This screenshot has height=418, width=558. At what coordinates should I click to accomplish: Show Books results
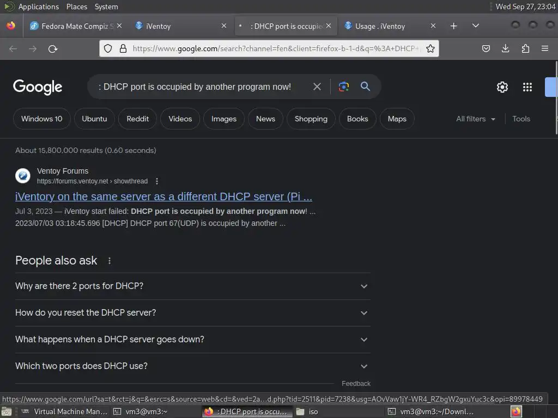coord(357,119)
